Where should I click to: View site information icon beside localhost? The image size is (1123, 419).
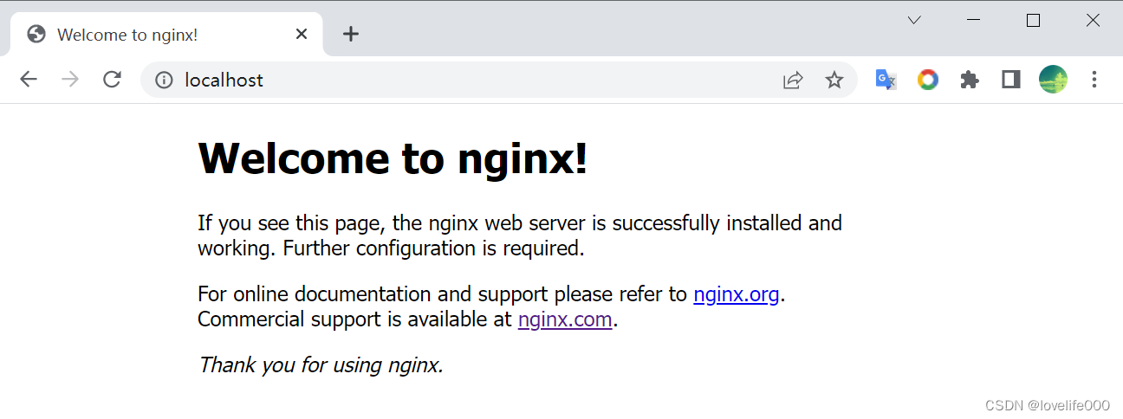(x=164, y=81)
